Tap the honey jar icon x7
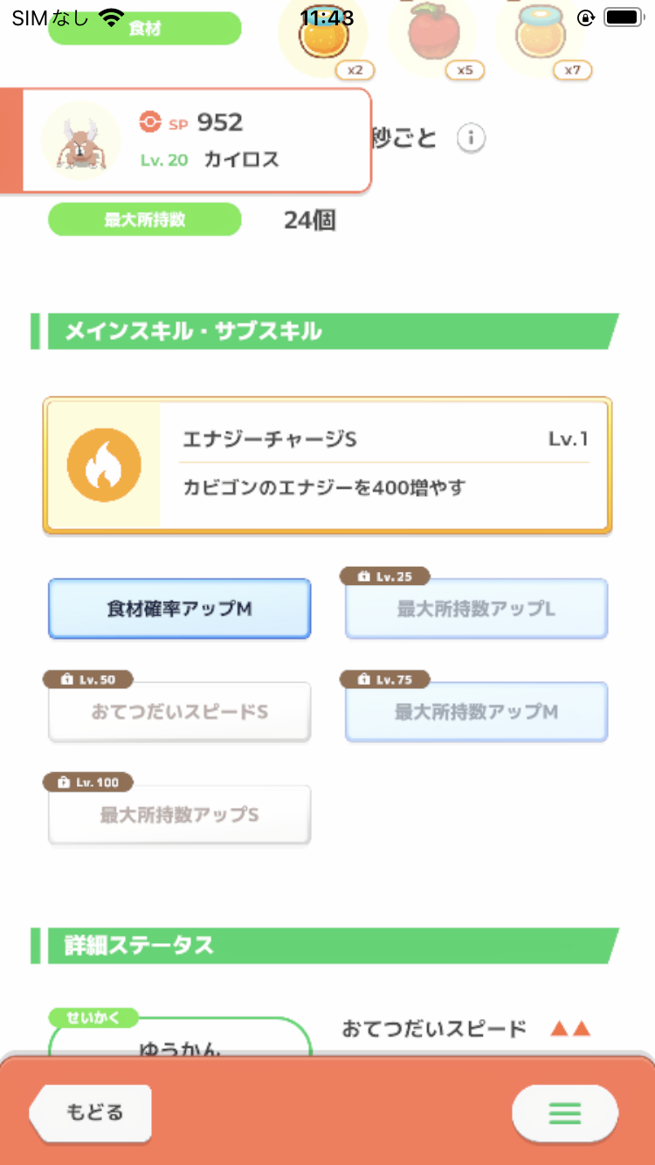655x1165 pixels. (540, 37)
